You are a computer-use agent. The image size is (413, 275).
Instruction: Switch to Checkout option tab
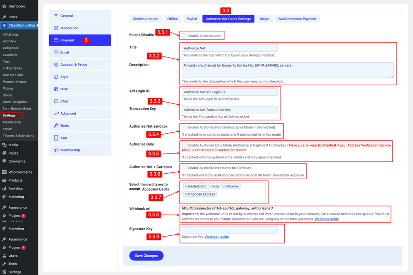(145, 19)
